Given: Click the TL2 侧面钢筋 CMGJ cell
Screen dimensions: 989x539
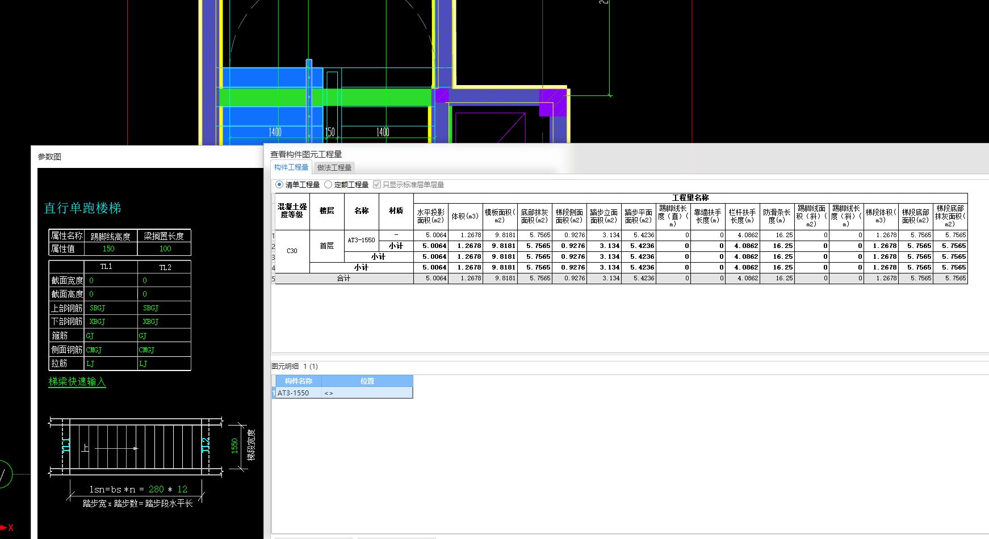Looking at the screenshot, I should coord(165,350).
